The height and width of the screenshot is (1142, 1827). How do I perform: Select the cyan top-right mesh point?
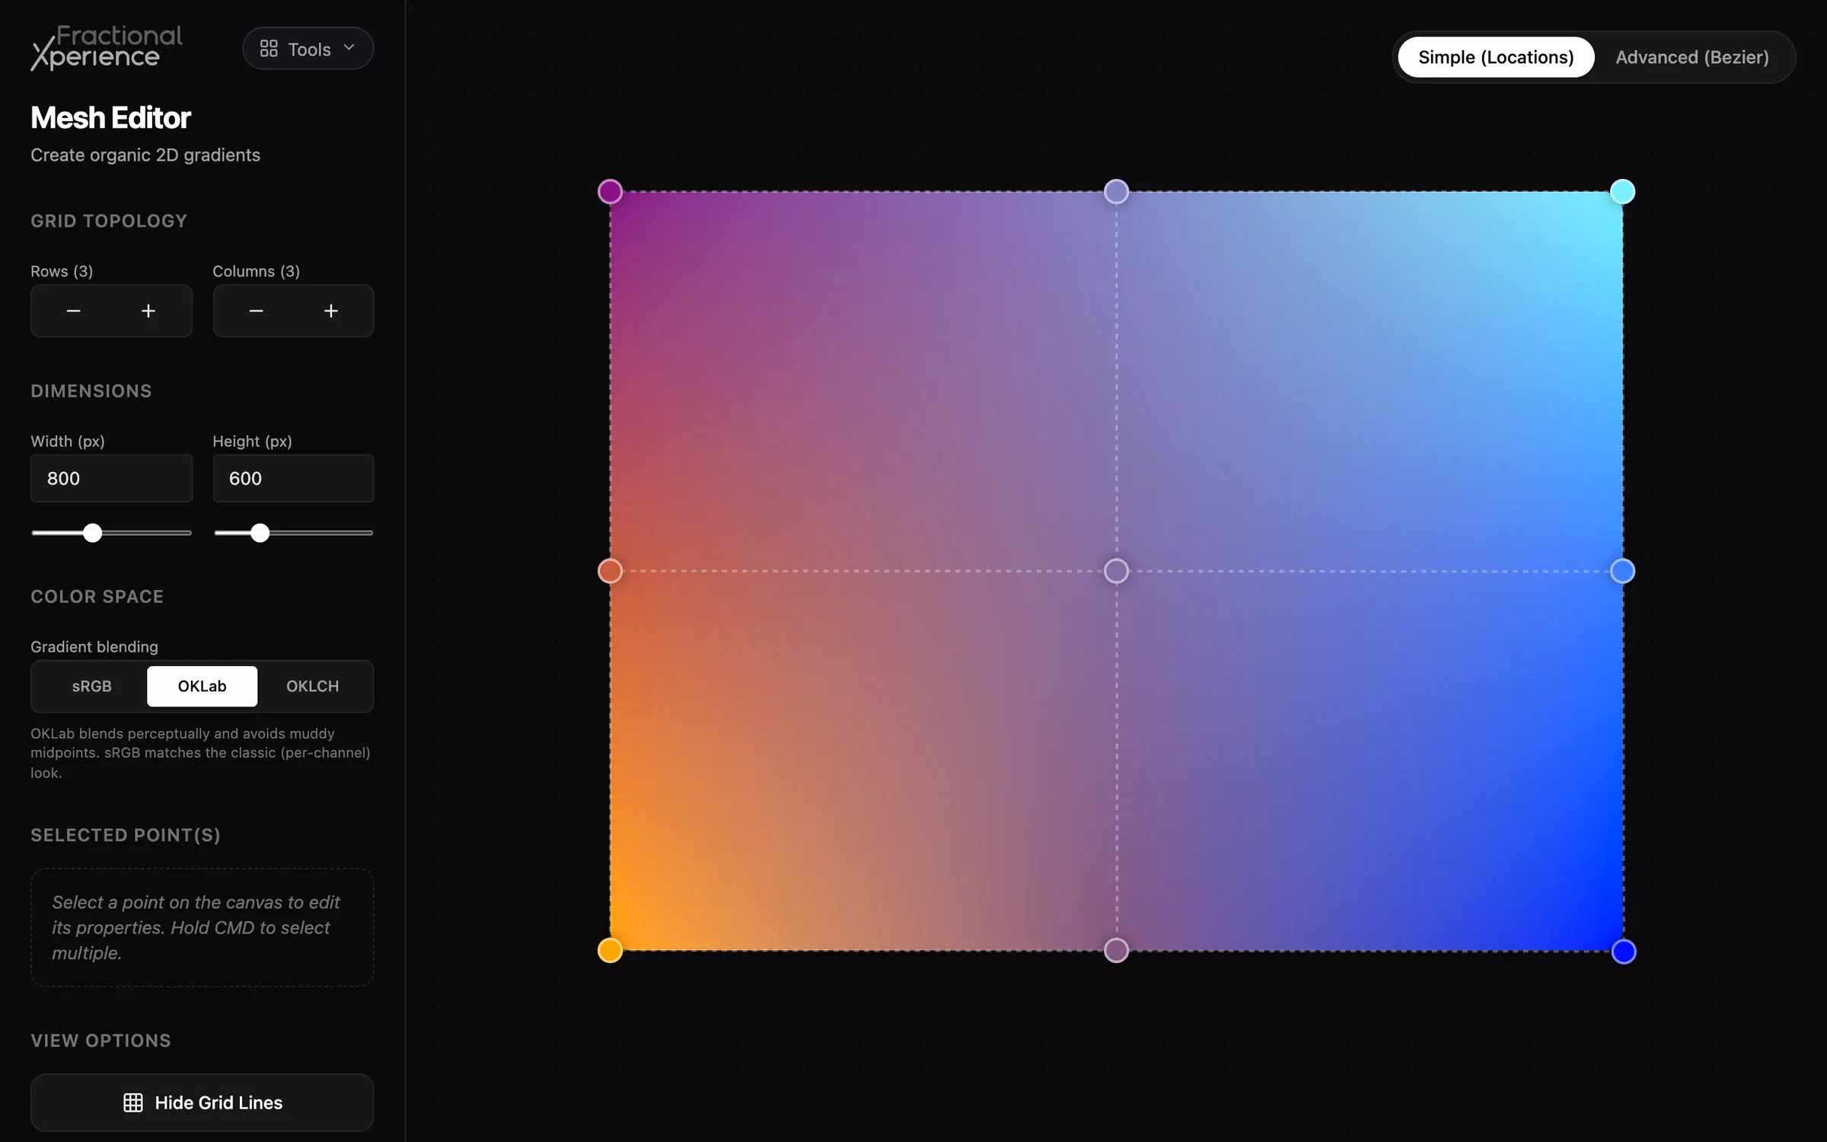(x=1622, y=191)
